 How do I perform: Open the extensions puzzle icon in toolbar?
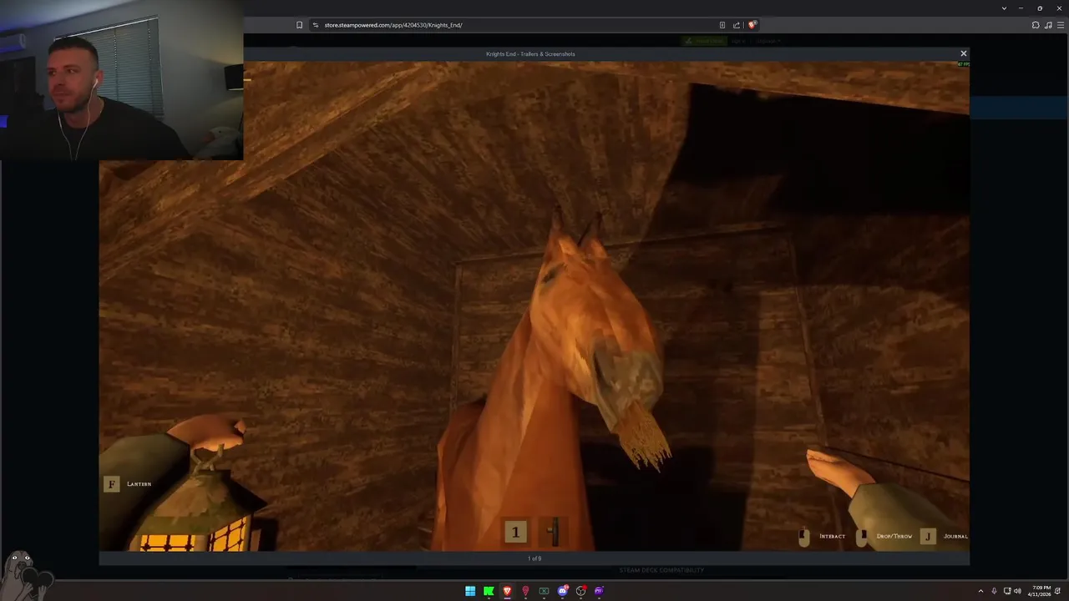(1036, 25)
